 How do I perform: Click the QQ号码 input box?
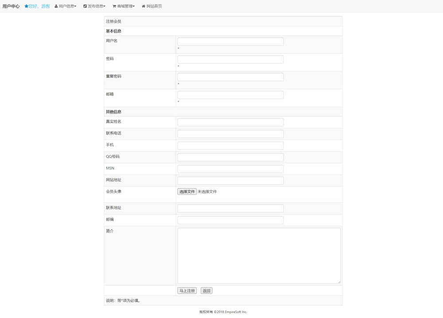coord(230,157)
